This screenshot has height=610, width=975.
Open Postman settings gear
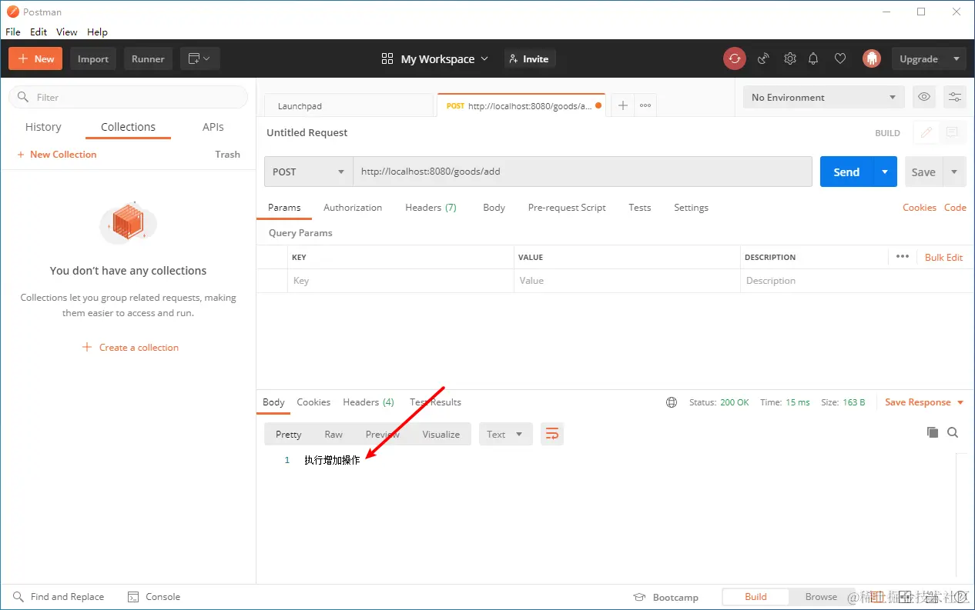[x=789, y=58]
